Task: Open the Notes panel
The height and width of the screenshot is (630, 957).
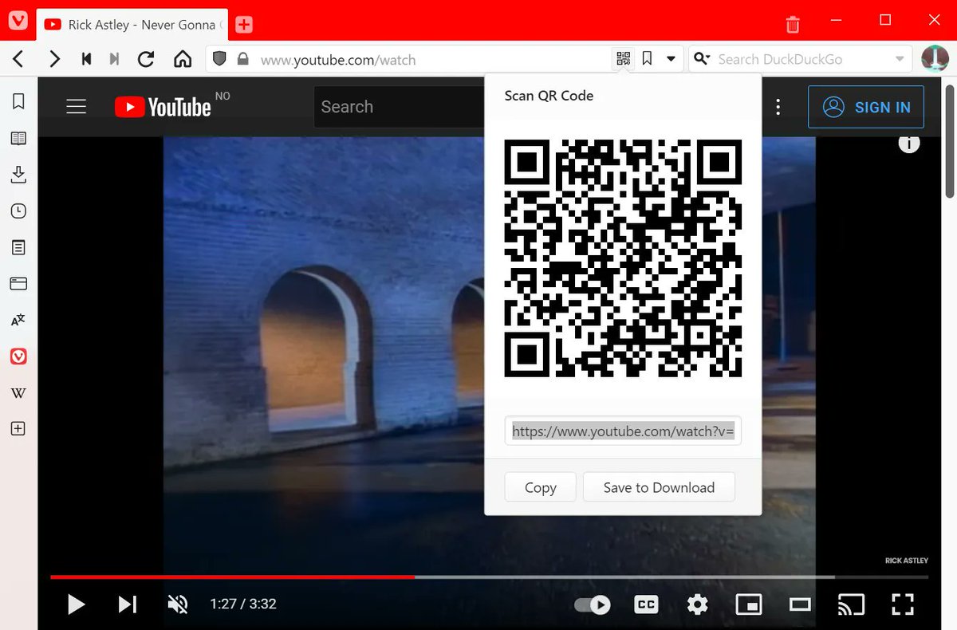Action: point(18,247)
